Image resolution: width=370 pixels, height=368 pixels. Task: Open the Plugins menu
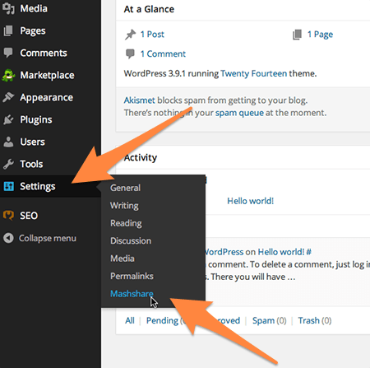[36, 120]
